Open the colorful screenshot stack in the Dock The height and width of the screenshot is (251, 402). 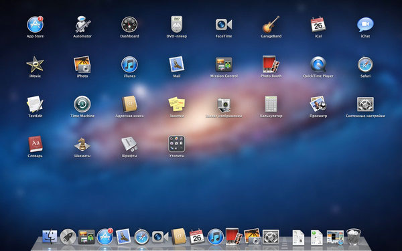point(336,238)
